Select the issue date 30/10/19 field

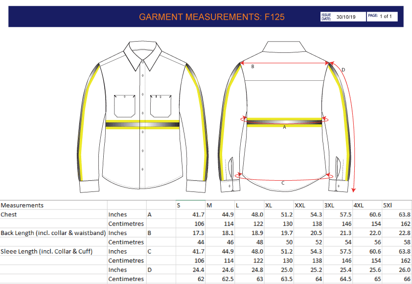click(x=343, y=17)
